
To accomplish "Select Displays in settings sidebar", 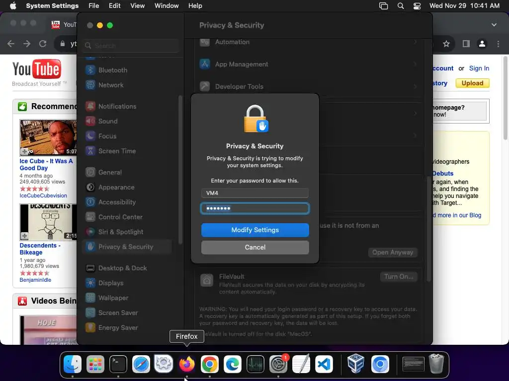I will point(127,283).
